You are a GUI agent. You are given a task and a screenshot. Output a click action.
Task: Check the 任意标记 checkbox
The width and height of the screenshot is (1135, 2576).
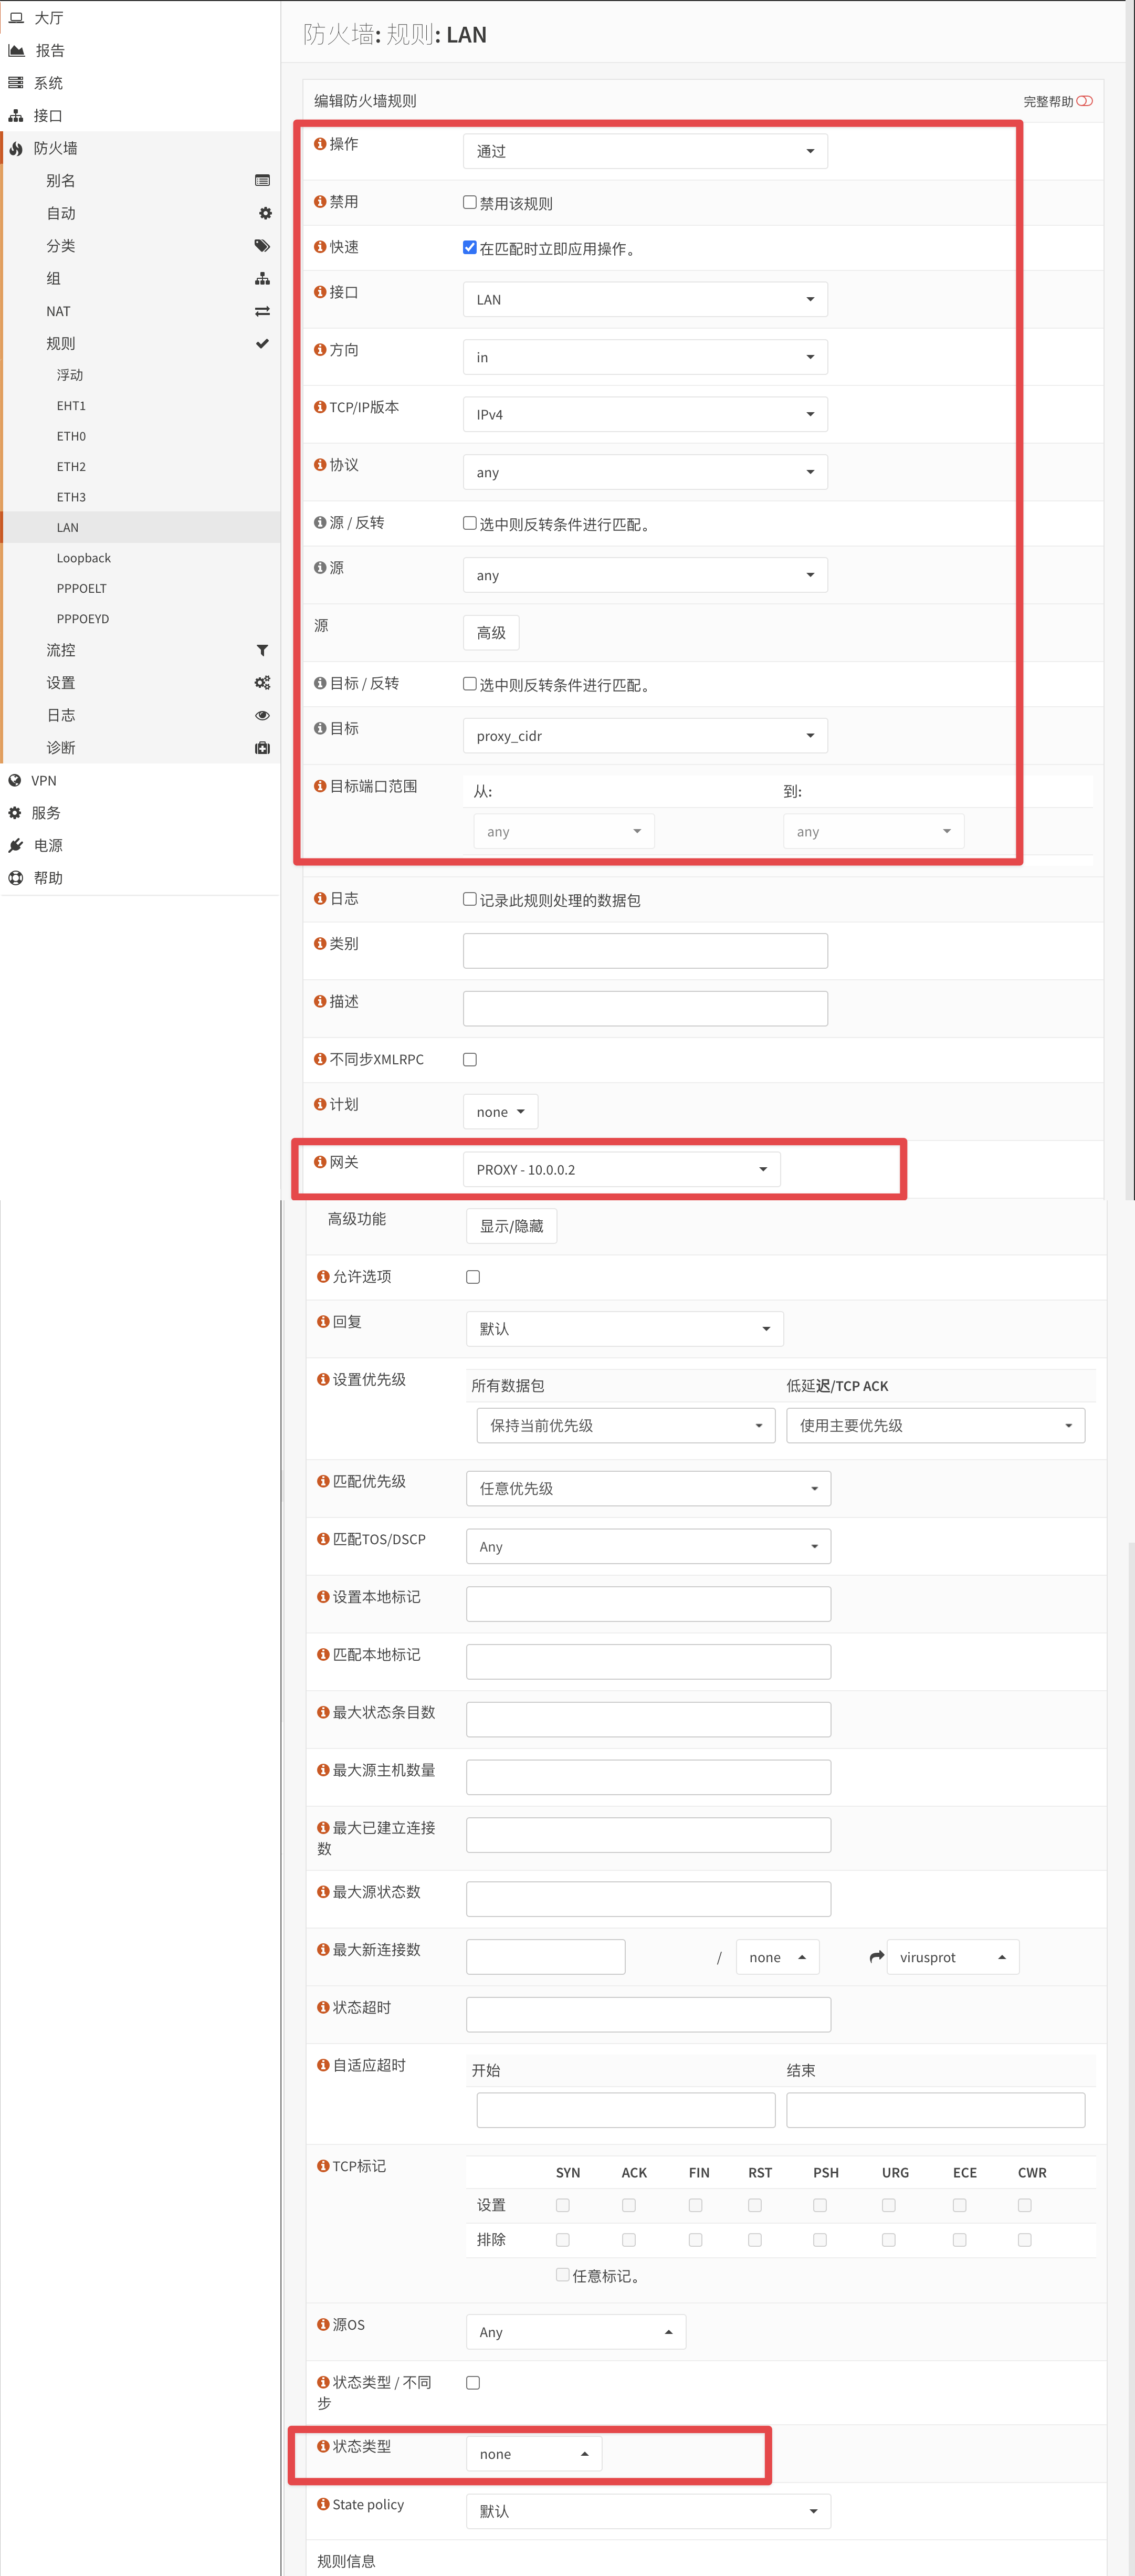[563, 2275]
